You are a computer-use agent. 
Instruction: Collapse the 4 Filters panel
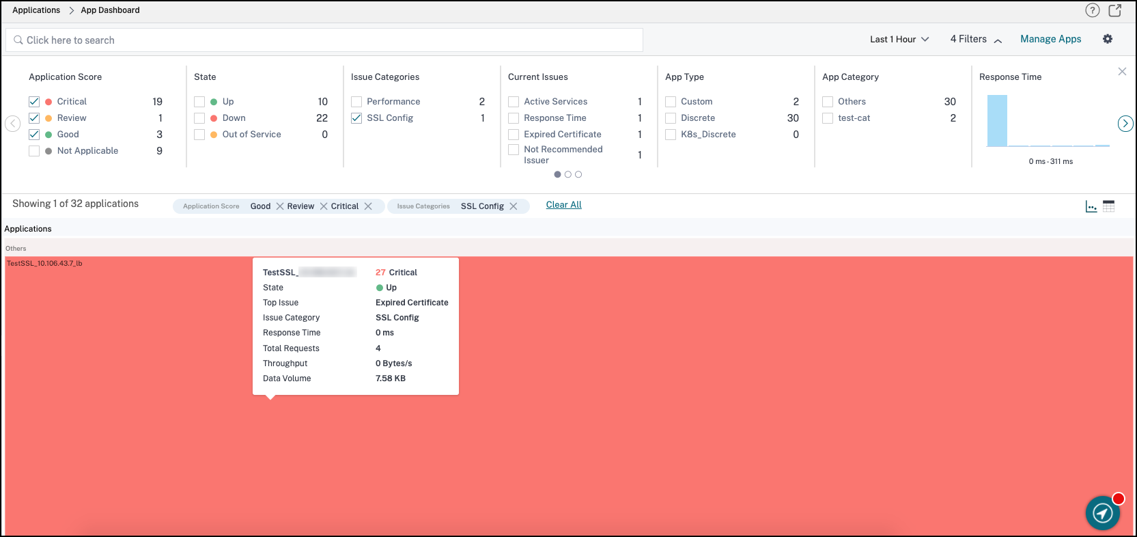coord(976,40)
